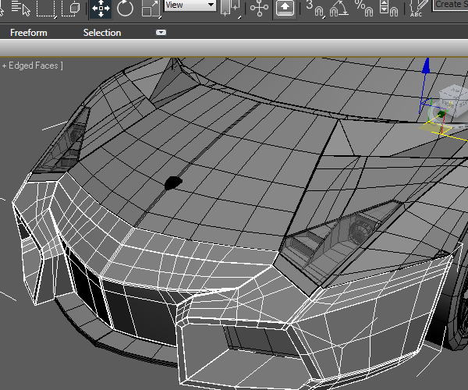Click the Create Selection Set field

tap(450, 5)
